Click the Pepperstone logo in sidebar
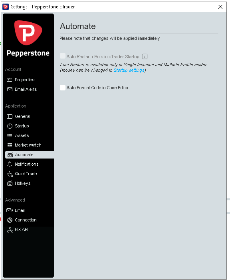 28,38
